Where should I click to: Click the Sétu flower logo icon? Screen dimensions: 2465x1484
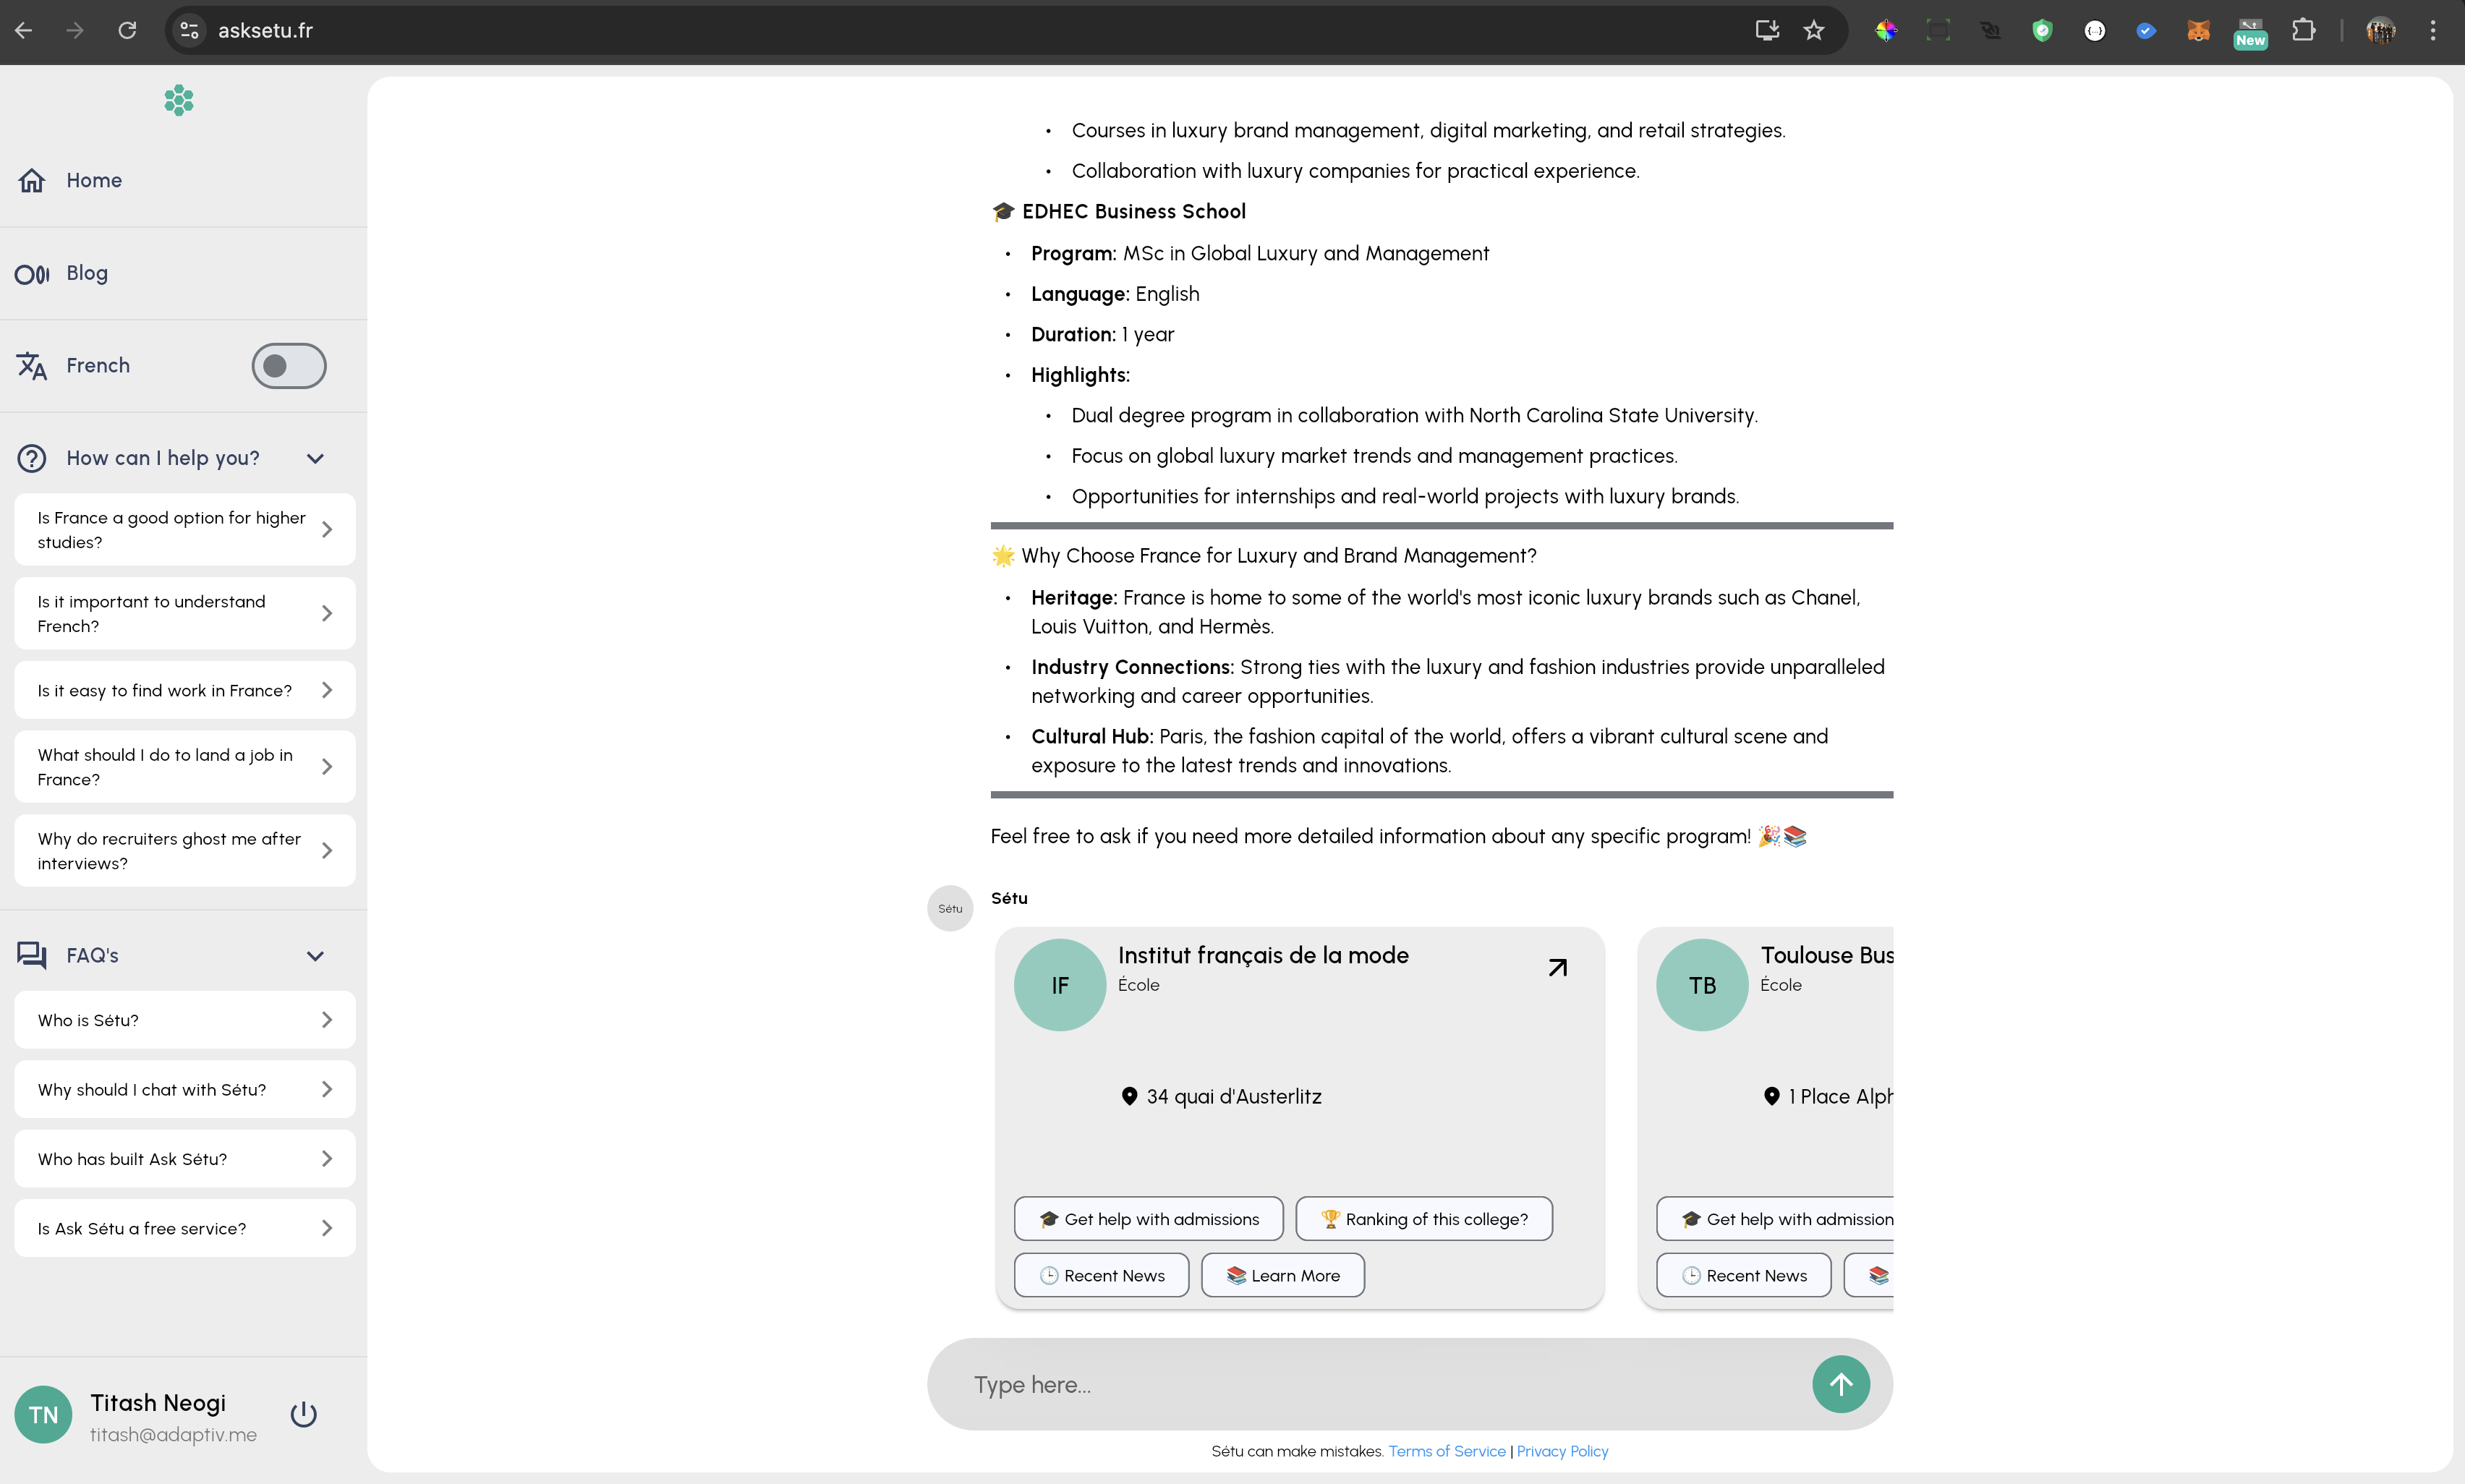click(x=179, y=100)
